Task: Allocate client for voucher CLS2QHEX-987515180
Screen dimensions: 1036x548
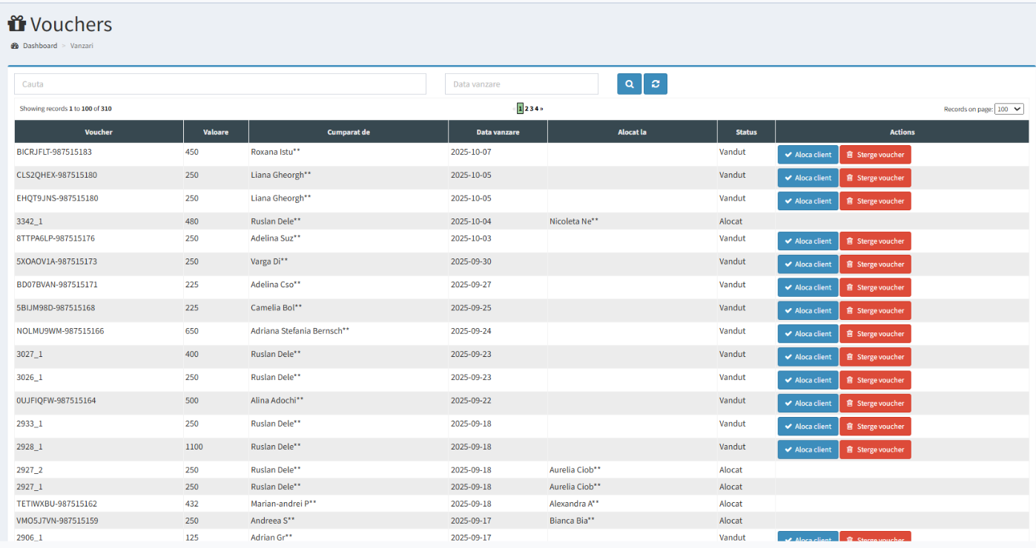Action: click(x=808, y=178)
